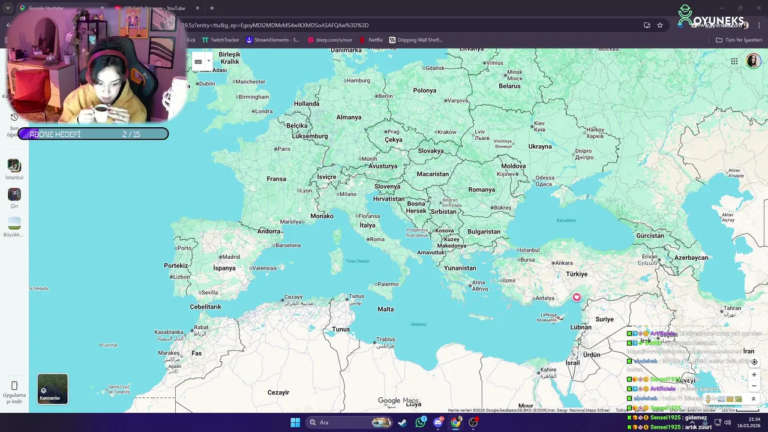
Task: Click the taskbar Ara search box
Action: point(350,422)
